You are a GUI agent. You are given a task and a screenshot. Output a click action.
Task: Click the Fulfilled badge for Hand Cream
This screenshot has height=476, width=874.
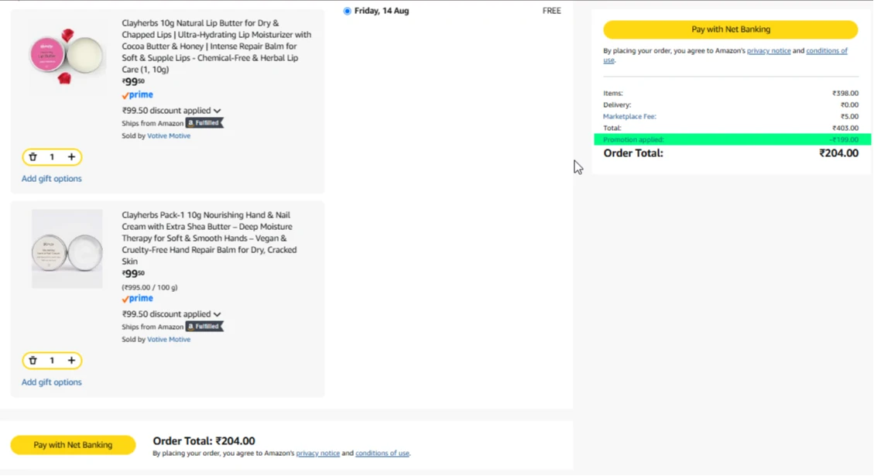pos(204,327)
